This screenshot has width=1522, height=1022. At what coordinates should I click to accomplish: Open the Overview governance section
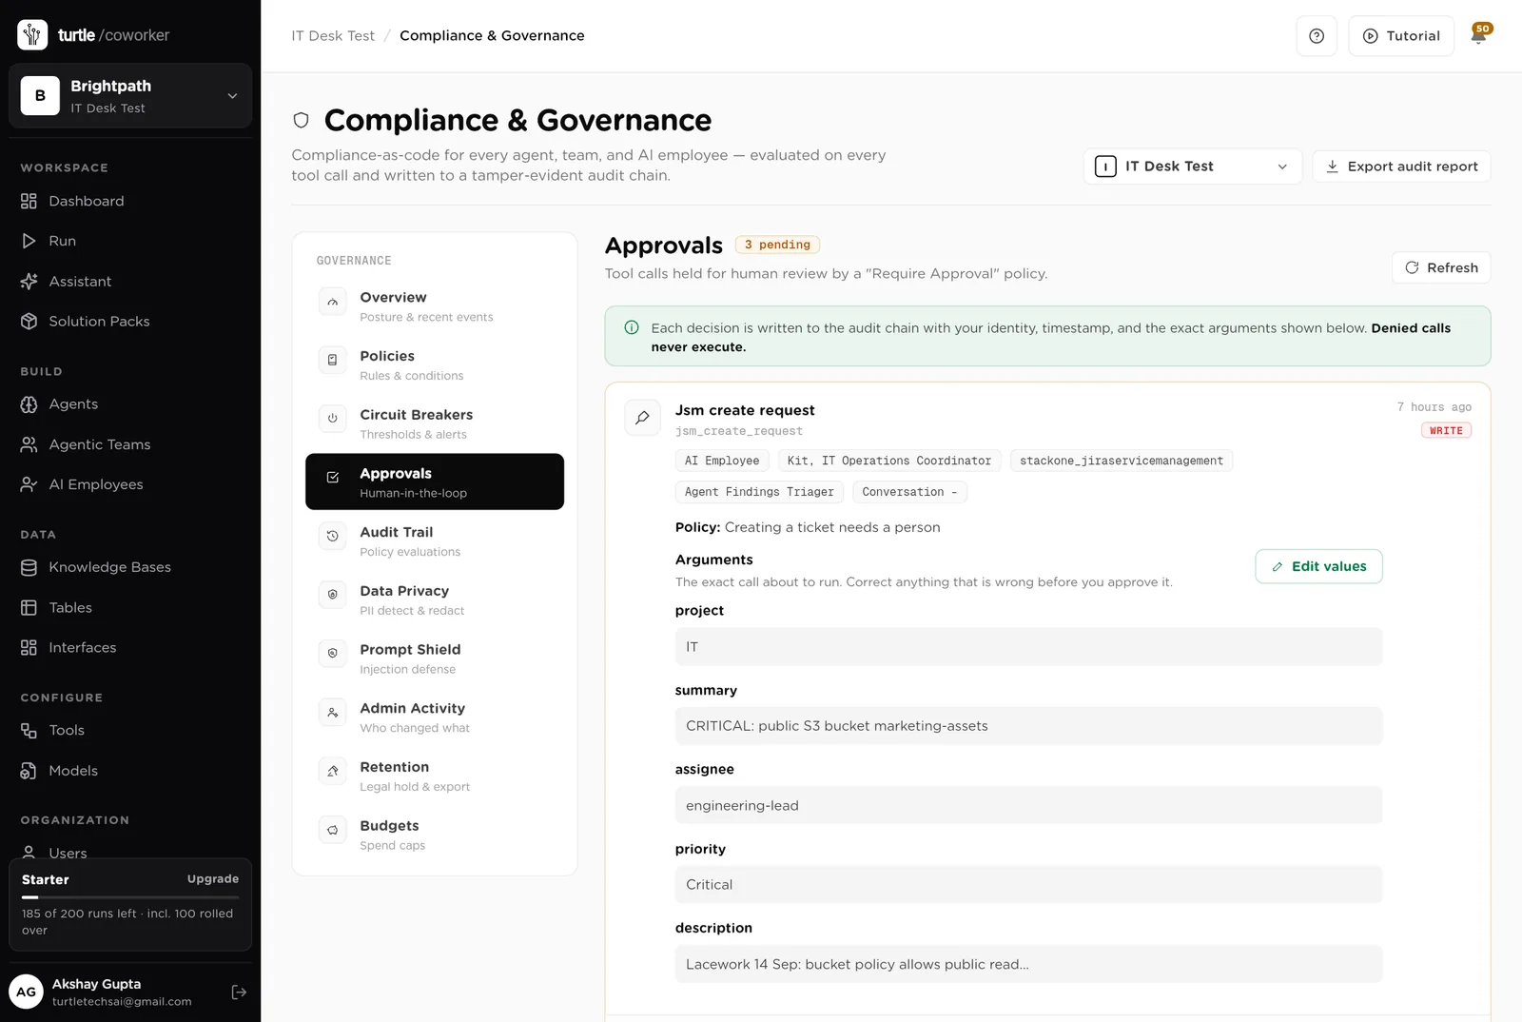click(x=435, y=305)
